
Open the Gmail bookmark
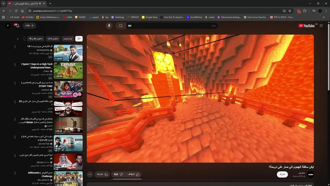click(x=14, y=17)
